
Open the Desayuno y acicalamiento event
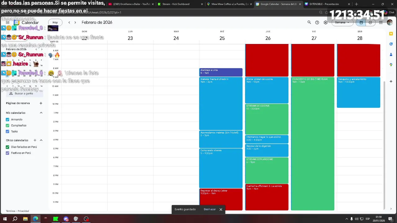(x=359, y=92)
